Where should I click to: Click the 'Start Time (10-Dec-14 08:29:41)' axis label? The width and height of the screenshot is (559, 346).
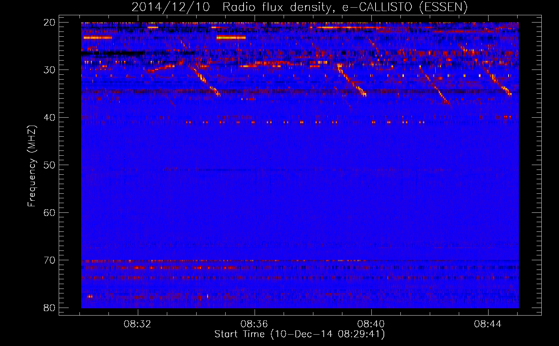coord(300,334)
